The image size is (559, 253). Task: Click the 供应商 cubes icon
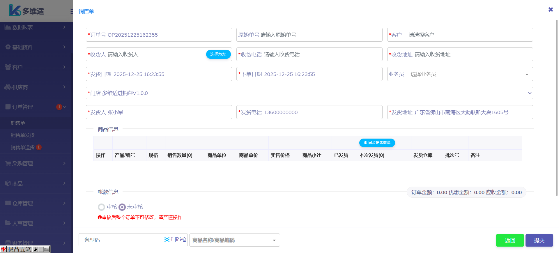8,87
